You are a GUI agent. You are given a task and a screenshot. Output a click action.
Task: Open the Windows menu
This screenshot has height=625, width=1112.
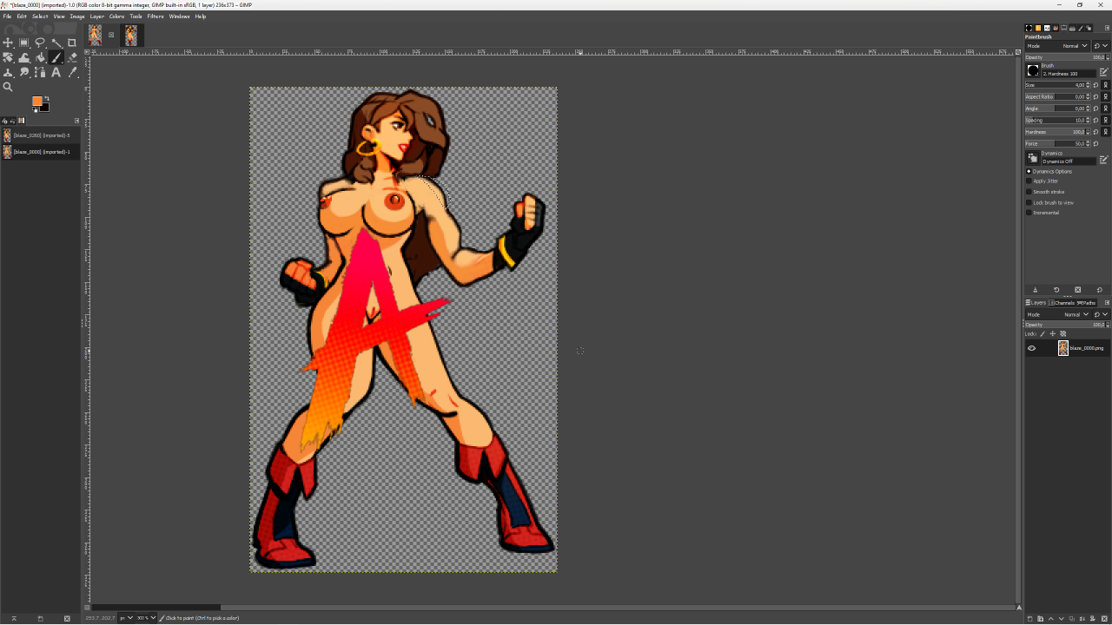click(179, 16)
